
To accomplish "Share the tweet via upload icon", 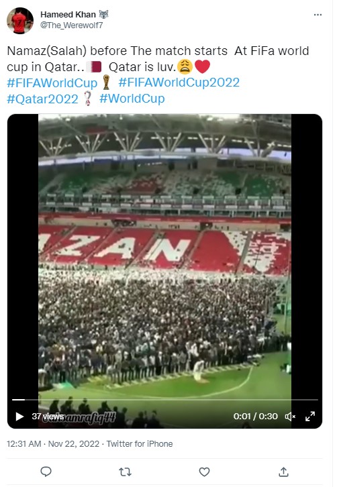I will click(x=283, y=472).
